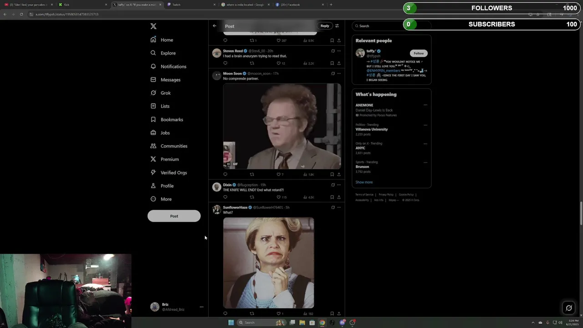Image resolution: width=583 pixels, height=328 pixels.
Task: Open Dixin's profile name
Action: [x=227, y=185]
